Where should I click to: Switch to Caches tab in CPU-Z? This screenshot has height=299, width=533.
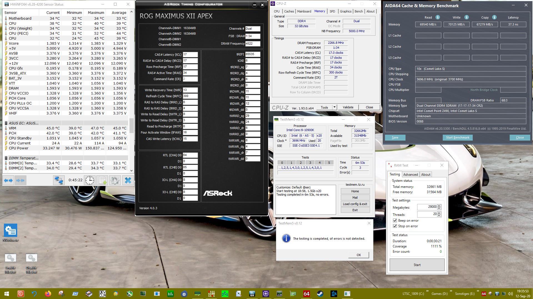[289, 11]
